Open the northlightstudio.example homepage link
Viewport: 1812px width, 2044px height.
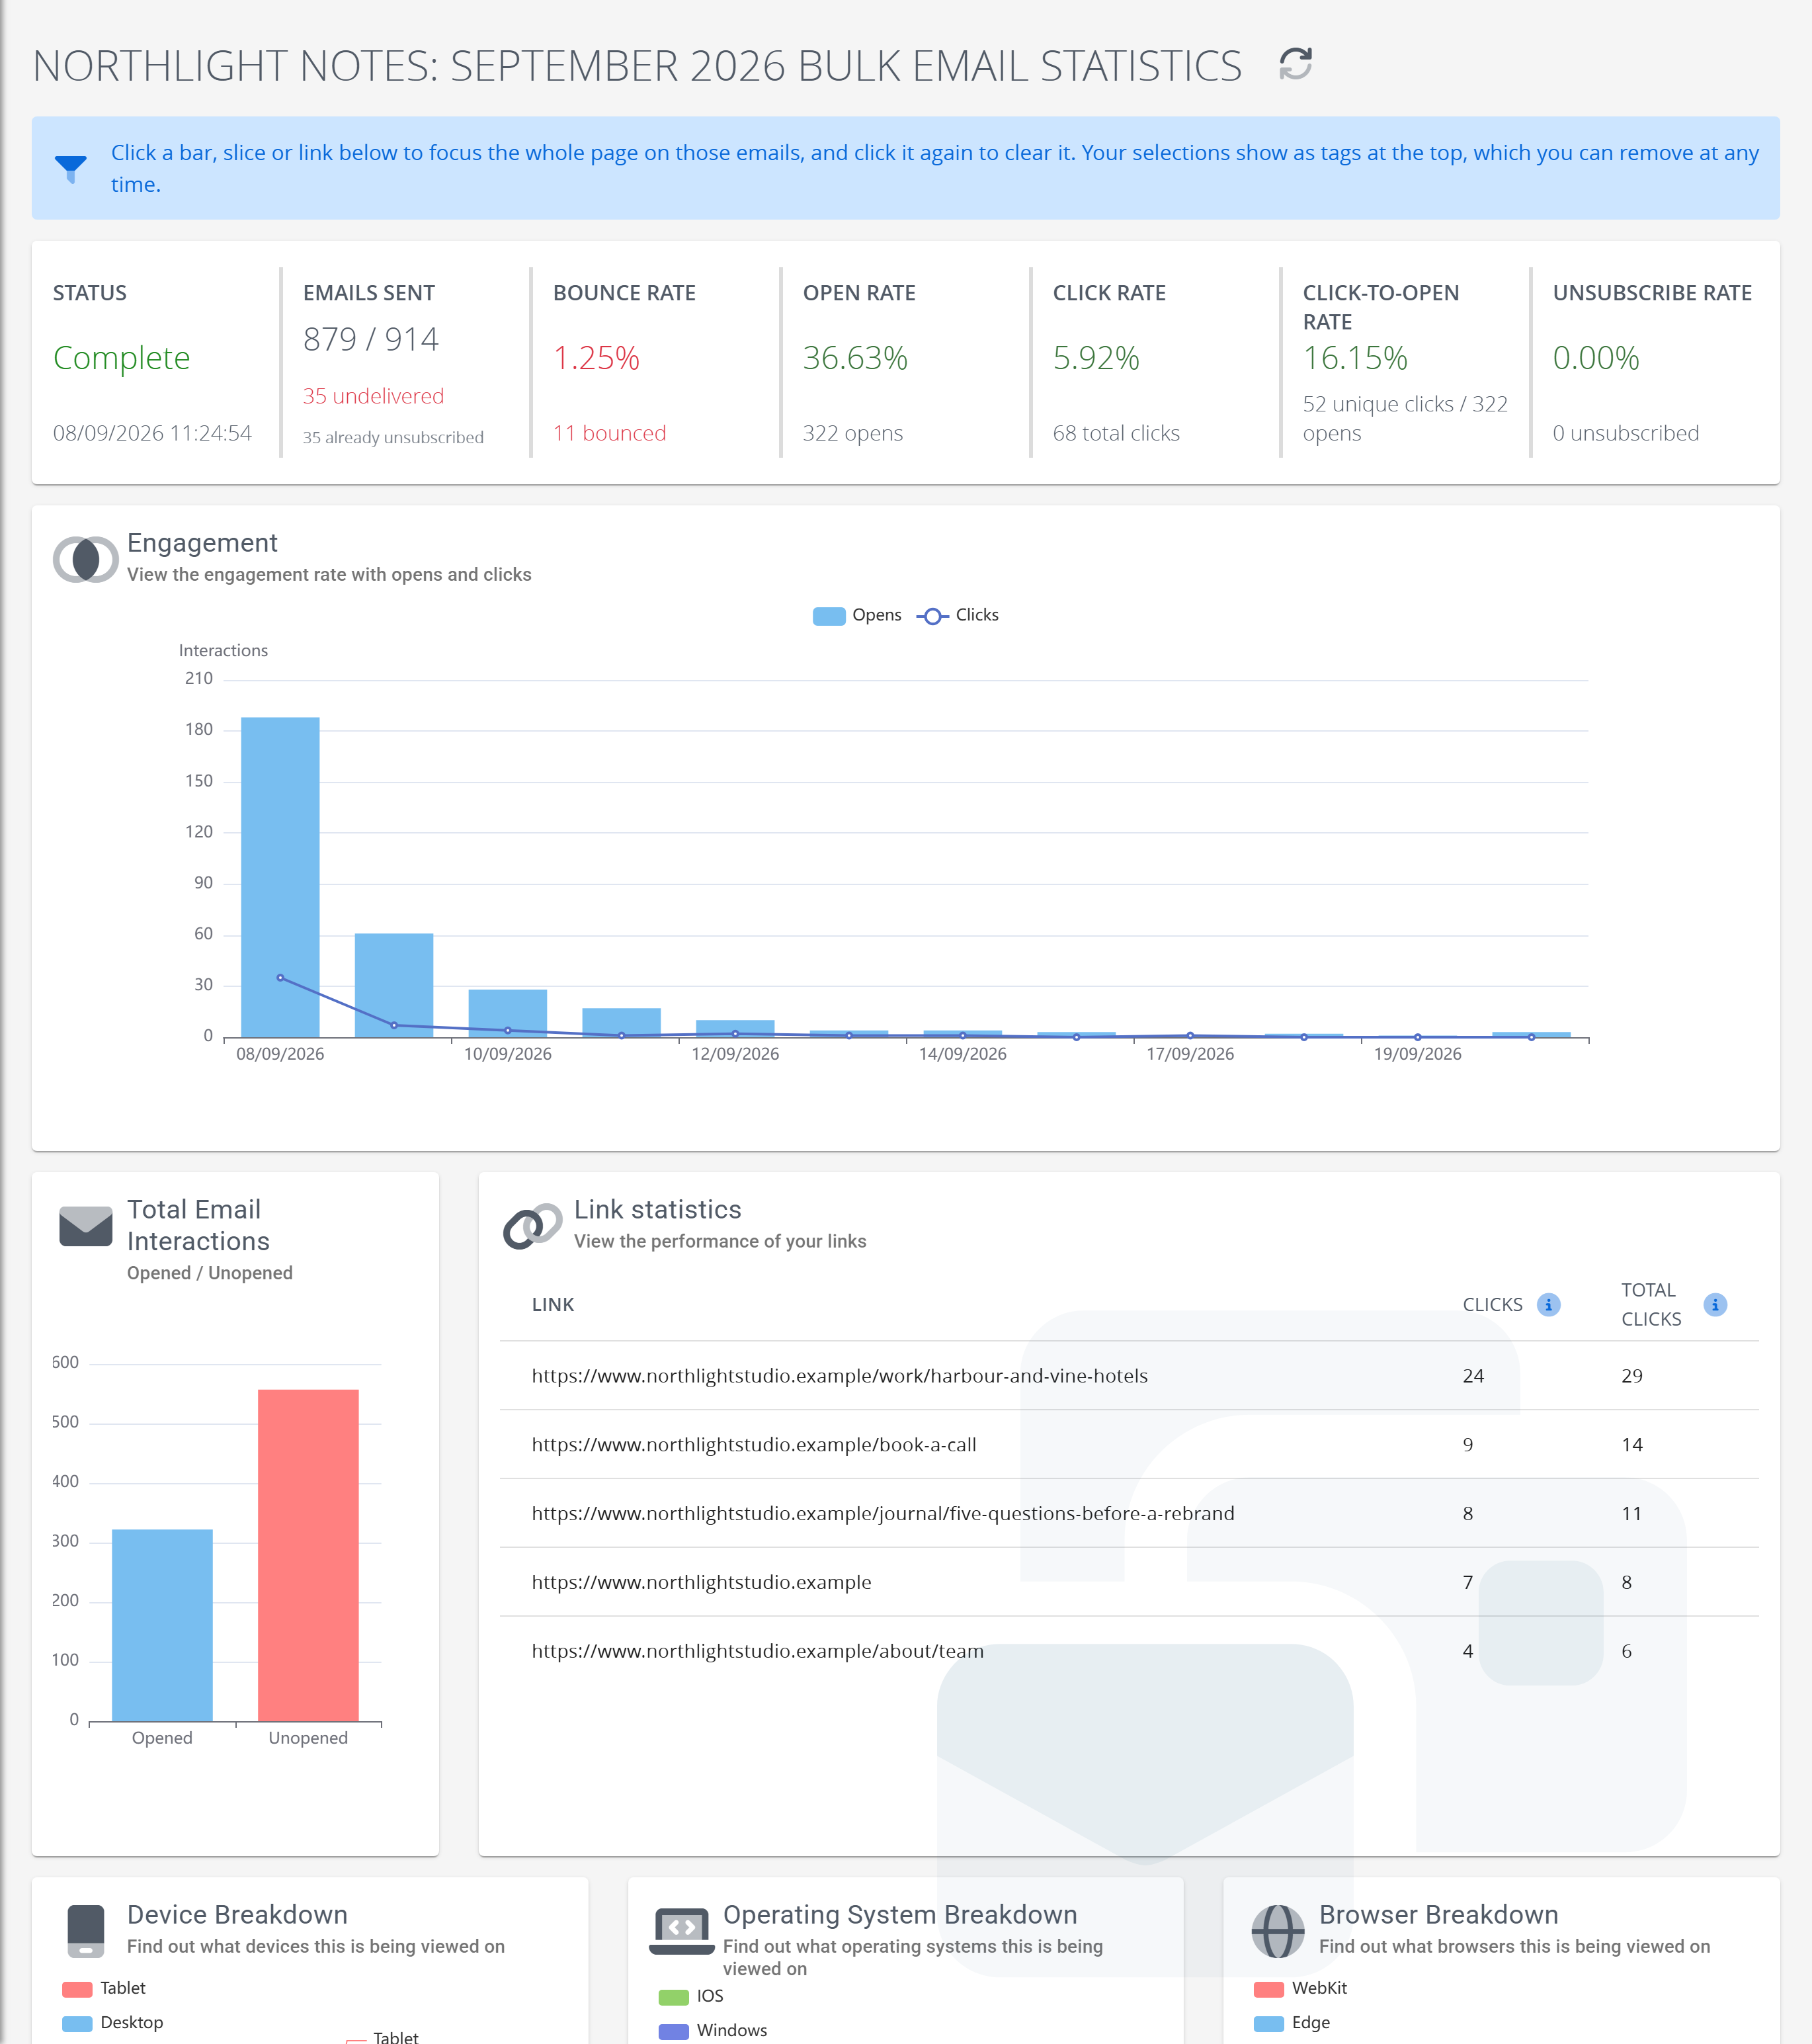pos(701,1582)
